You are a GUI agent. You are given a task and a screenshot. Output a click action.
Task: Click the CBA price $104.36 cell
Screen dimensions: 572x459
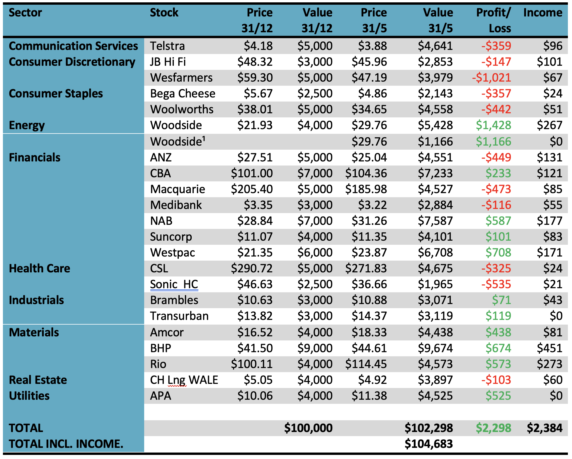click(x=366, y=173)
